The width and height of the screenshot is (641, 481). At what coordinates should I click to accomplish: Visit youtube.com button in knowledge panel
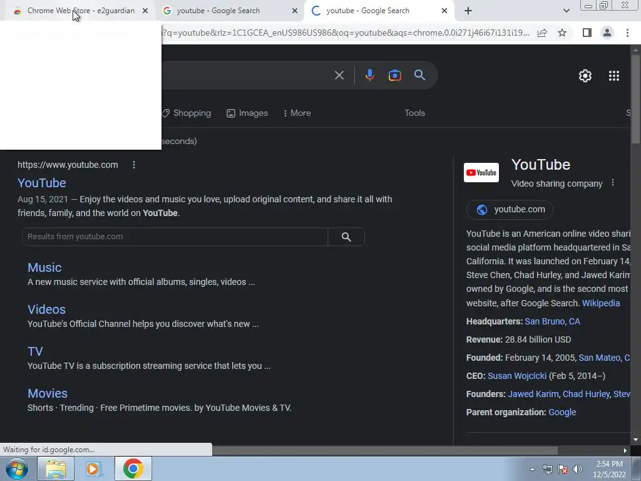[x=510, y=209]
